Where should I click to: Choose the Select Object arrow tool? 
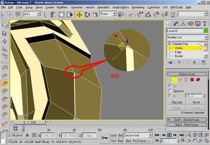[46, 14]
